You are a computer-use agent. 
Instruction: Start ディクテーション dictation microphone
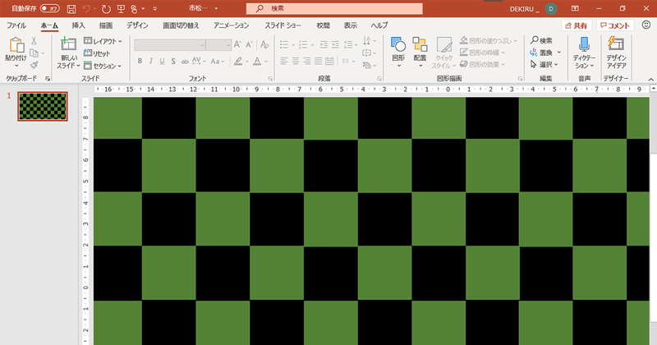pos(584,46)
